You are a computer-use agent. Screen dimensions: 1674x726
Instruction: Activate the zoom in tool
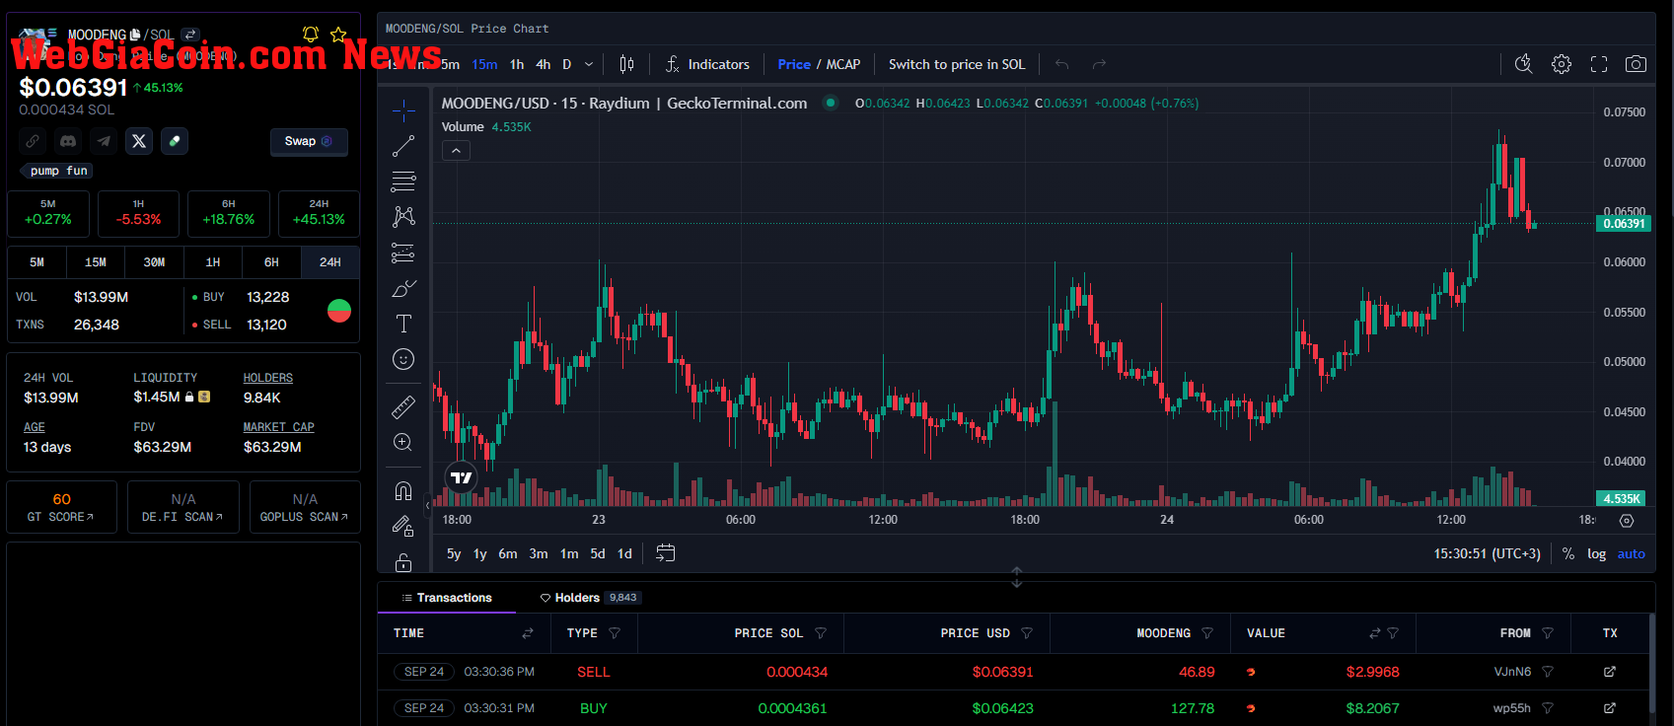pyautogui.click(x=403, y=442)
